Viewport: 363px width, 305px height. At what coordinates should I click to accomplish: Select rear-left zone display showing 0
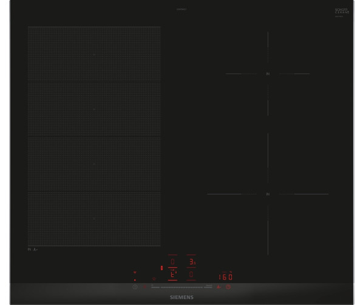pyautogui.click(x=172, y=262)
